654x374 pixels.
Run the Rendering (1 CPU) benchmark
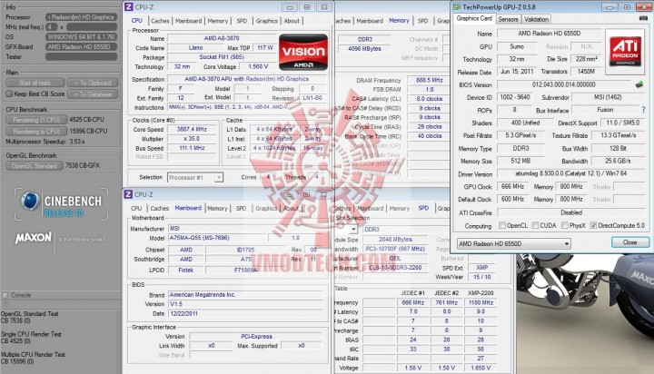pos(36,120)
